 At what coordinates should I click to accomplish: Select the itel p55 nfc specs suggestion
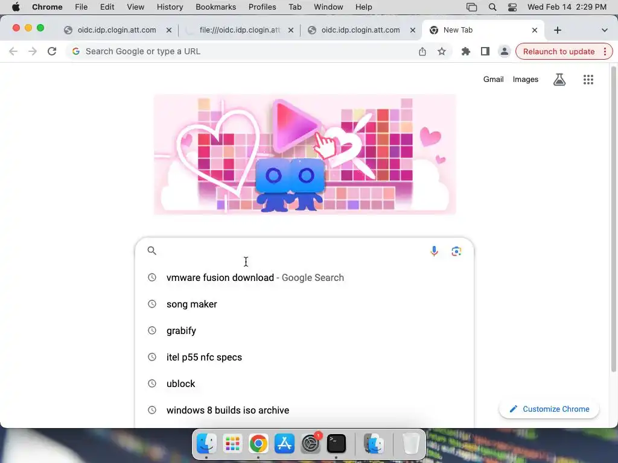[x=304, y=357]
